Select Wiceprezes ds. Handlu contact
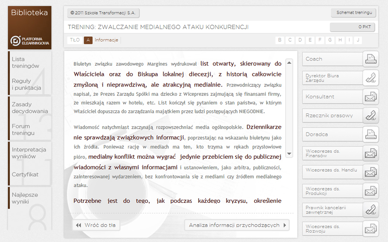The width and height of the screenshot is (388, 242). click(333, 172)
